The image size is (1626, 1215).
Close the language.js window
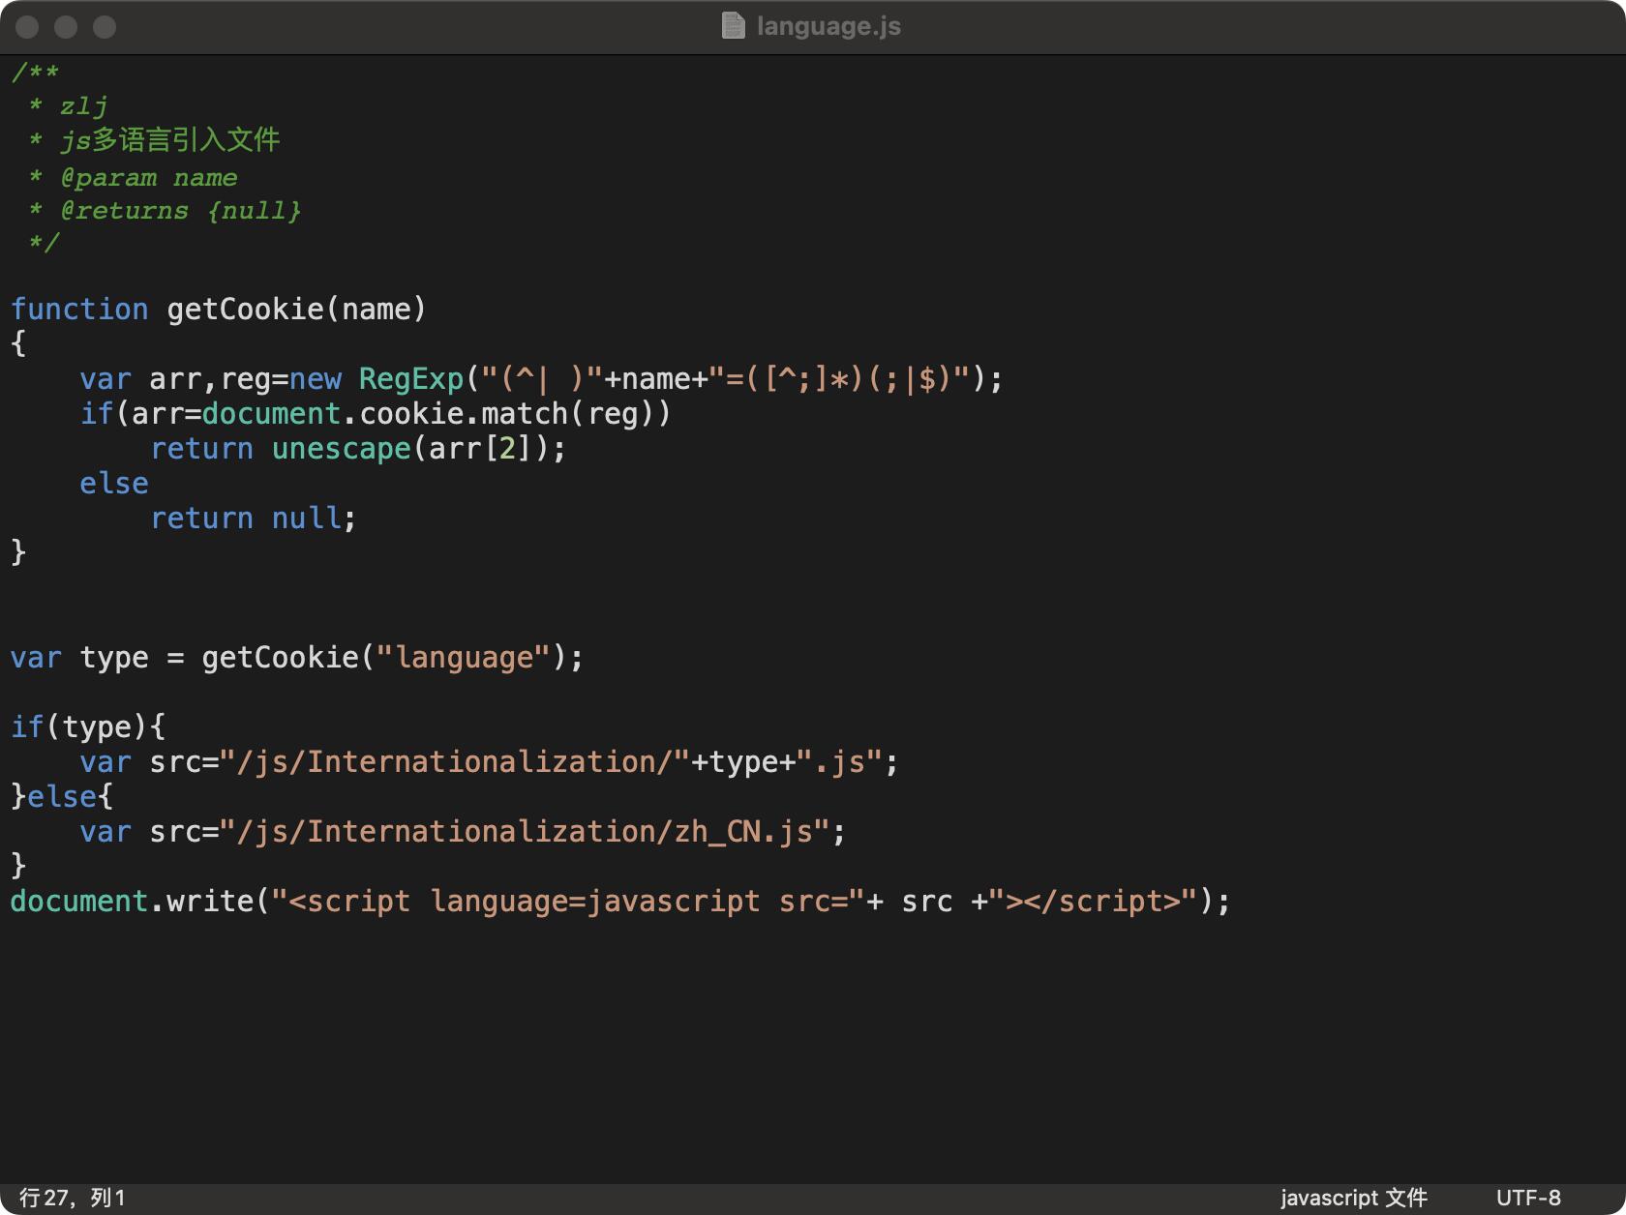27,27
